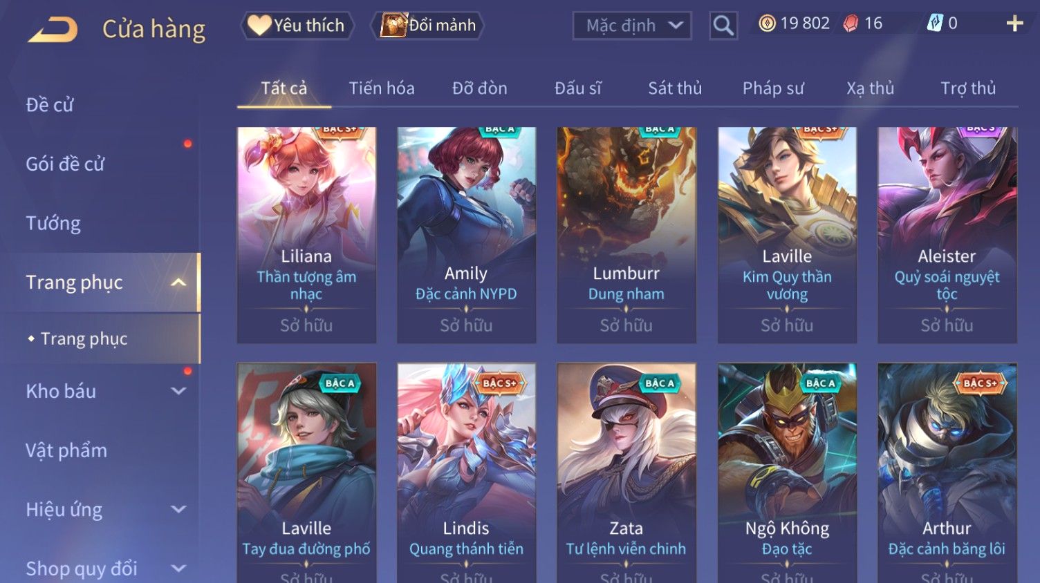This screenshot has height=583, width=1040.
Task: Tap the red ruby currency icon
Action: pyautogui.click(x=851, y=23)
